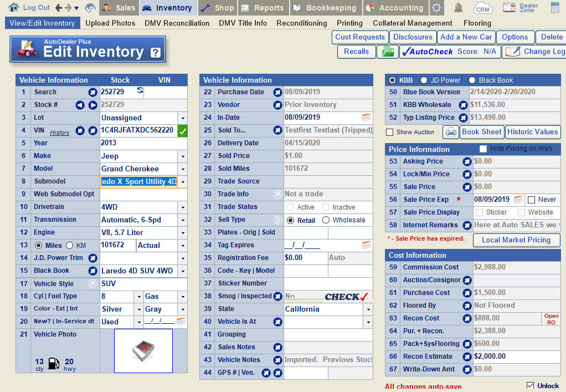Click the Edit Inventory help question mark
The width and height of the screenshot is (566, 392).
tap(156, 53)
